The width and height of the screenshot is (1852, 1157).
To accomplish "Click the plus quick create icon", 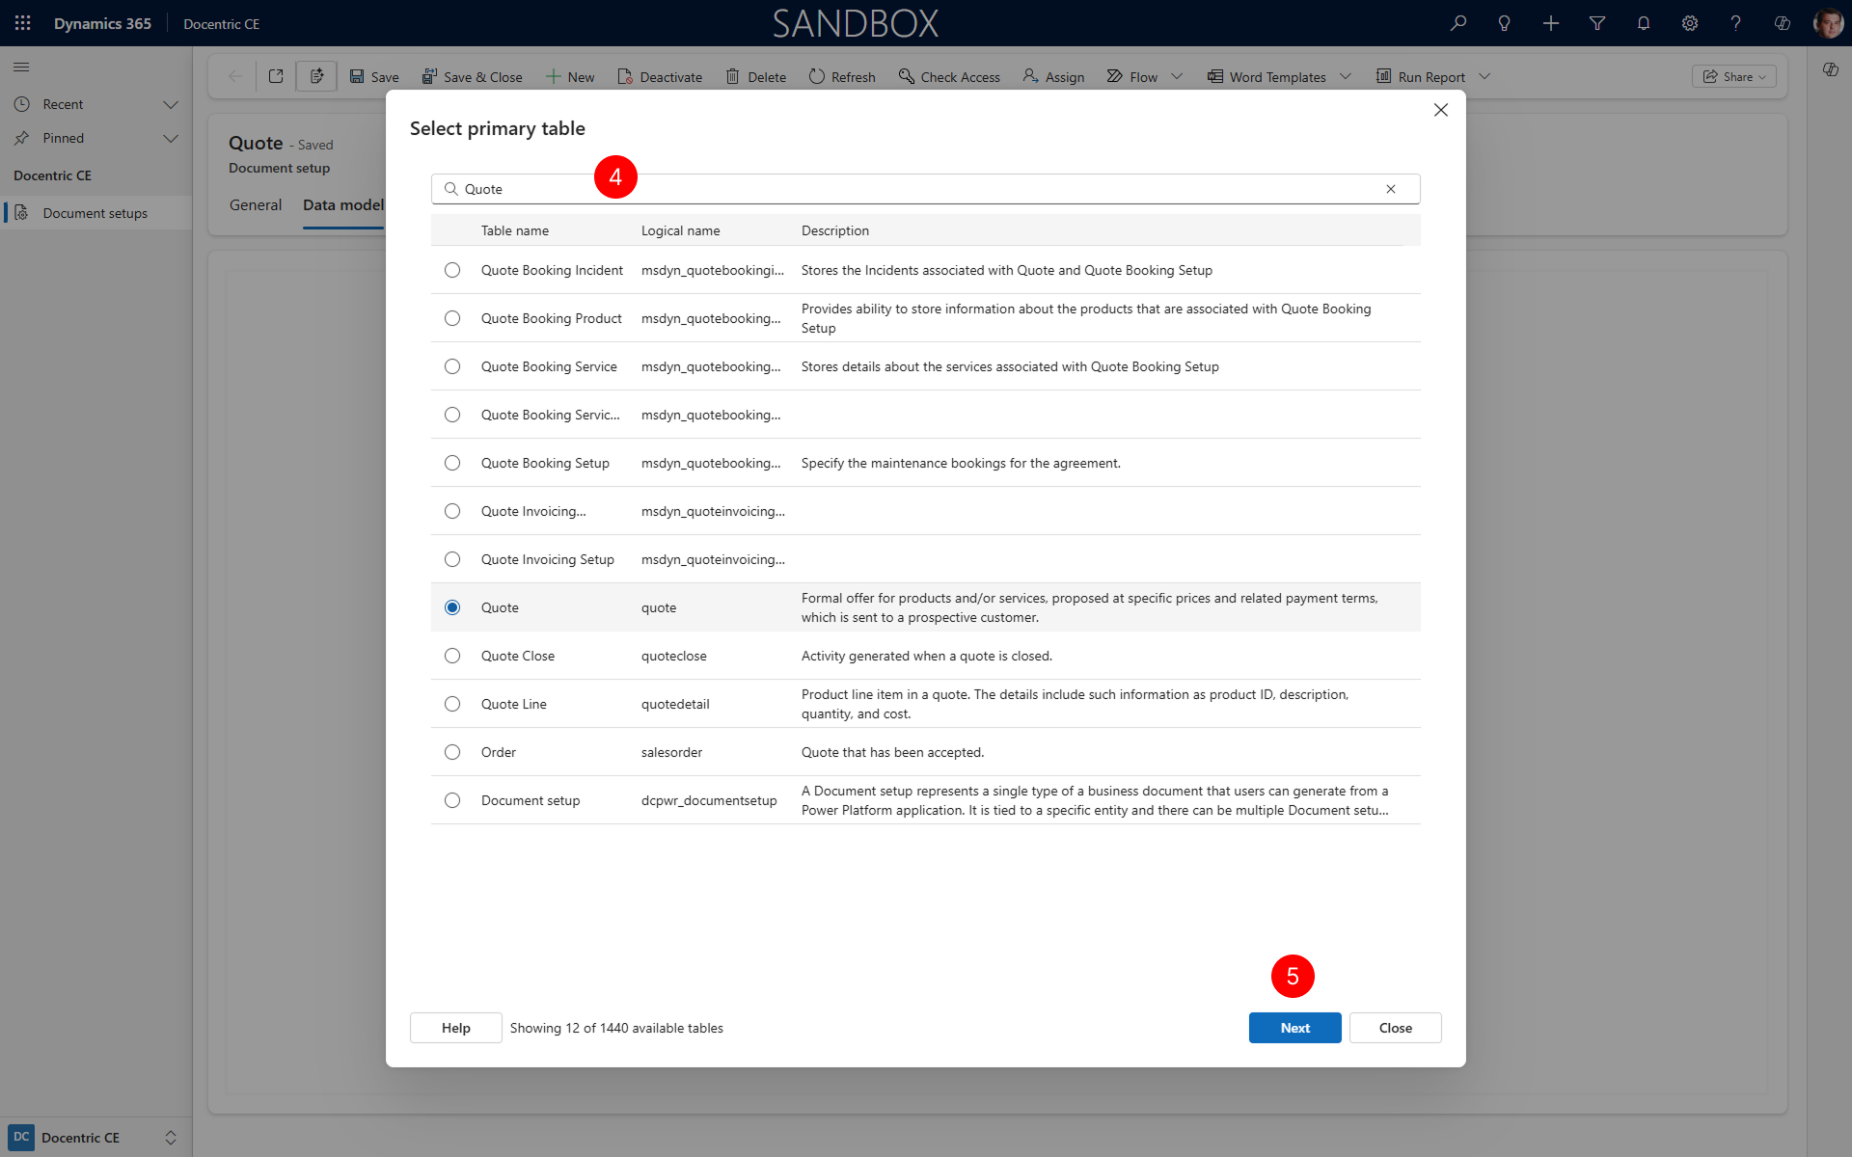I will 1551,23.
